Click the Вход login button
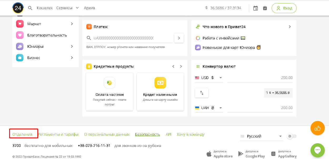Image resolution: width=329 pixels, height=159 pixels. coord(284,8)
